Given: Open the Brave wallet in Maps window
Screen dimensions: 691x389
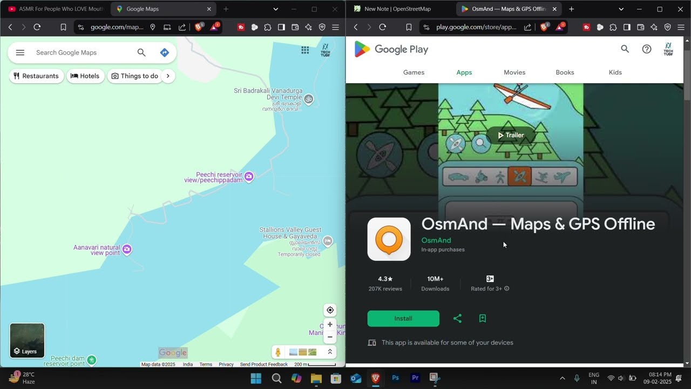Looking at the screenshot, I should tap(295, 27).
